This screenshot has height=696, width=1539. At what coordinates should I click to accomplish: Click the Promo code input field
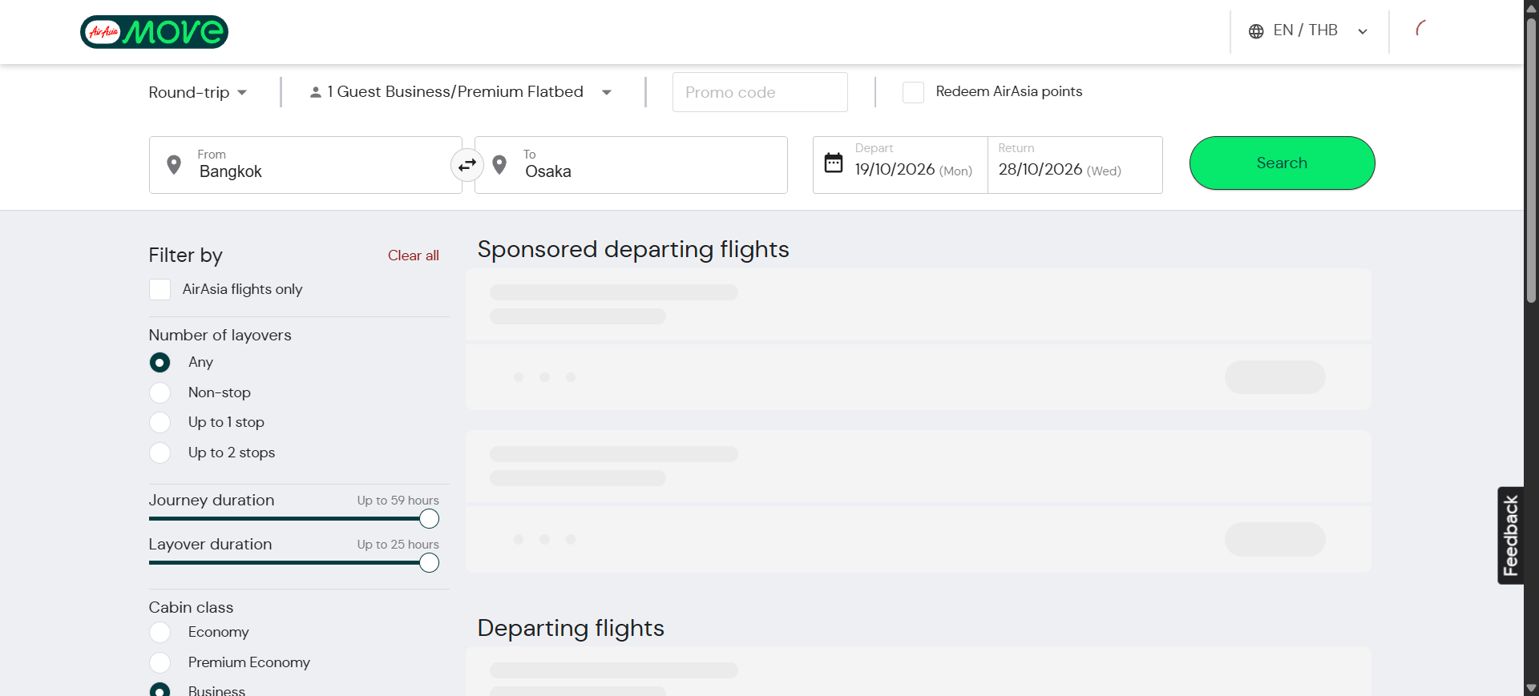click(x=759, y=93)
